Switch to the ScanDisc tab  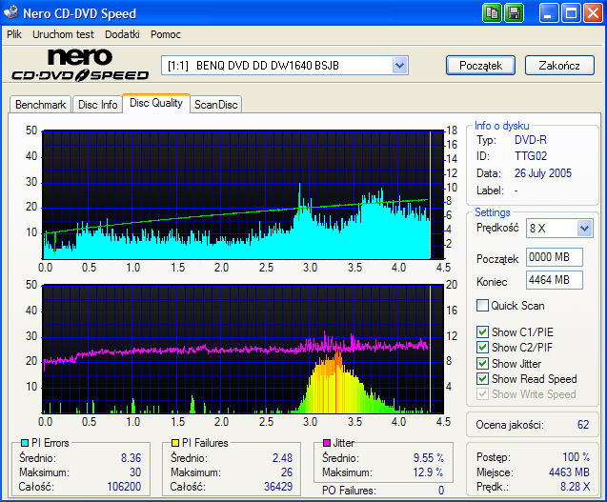point(216,105)
